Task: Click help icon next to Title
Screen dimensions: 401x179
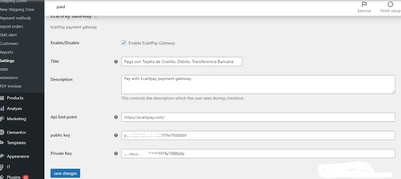Action: pyautogui.click(x=116, y=61)
